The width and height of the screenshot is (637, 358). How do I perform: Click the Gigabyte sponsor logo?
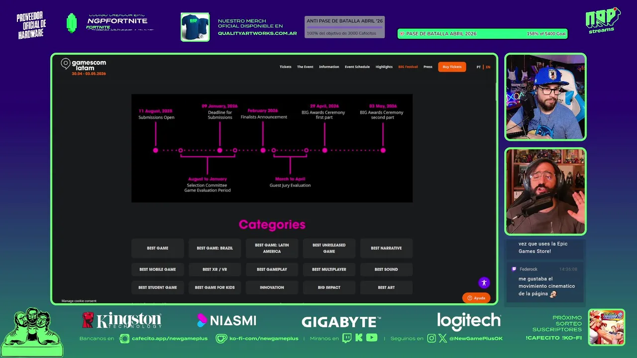click(x=341, y=322)
